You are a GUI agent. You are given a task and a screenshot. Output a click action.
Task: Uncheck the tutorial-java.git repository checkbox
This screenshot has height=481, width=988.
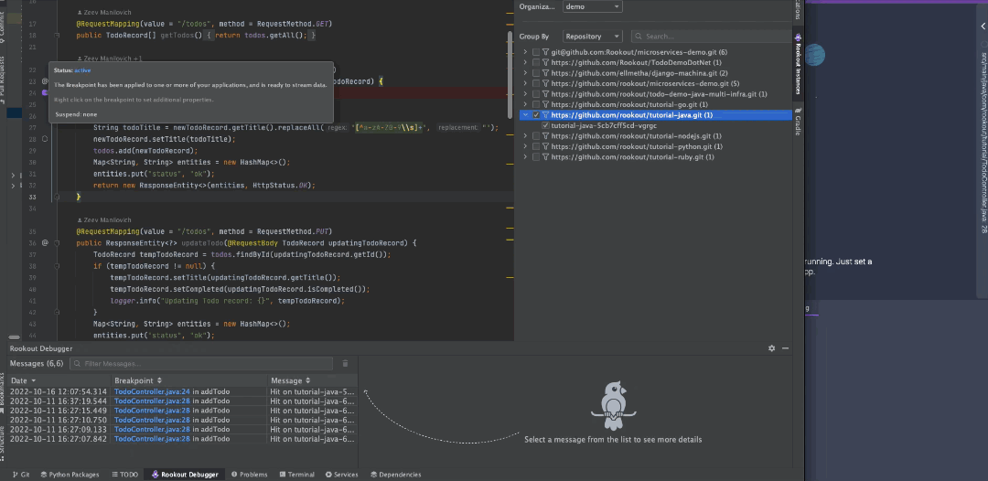pos(535,115)
